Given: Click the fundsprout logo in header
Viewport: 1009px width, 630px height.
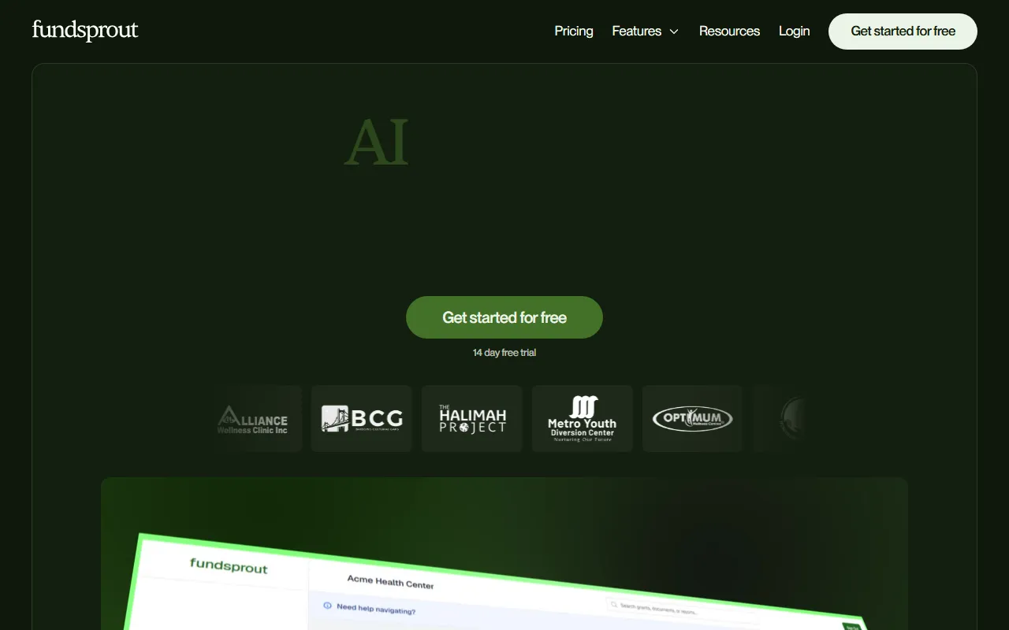Looking at the screenshot, I should [85, 31].
